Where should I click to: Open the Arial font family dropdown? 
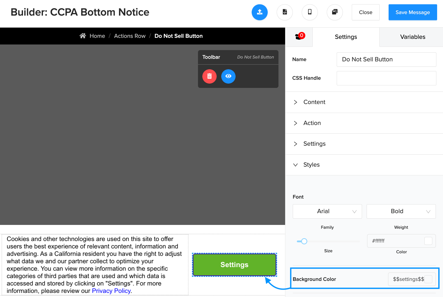(327, 211)
